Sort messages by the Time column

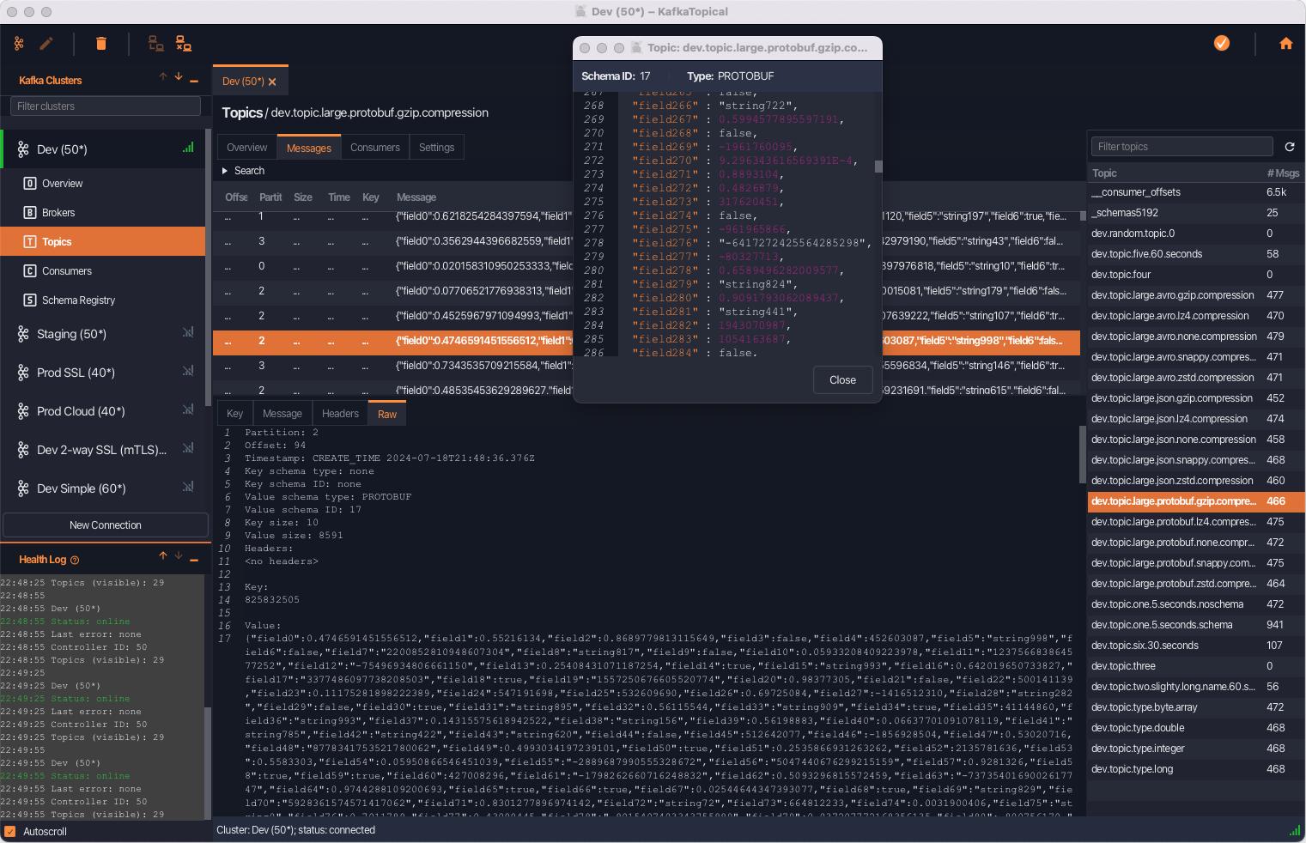coord(338,197)
